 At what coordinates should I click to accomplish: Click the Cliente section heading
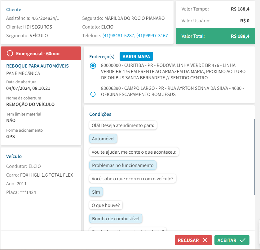pos(14,10)
